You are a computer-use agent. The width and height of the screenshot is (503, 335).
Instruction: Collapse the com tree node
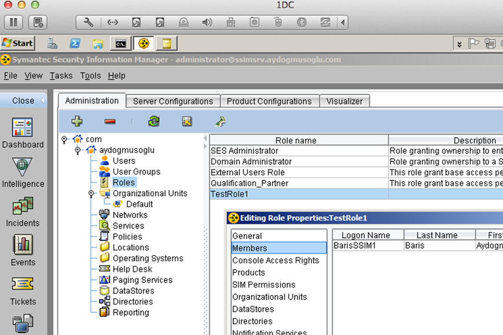(x=64, y=140)
